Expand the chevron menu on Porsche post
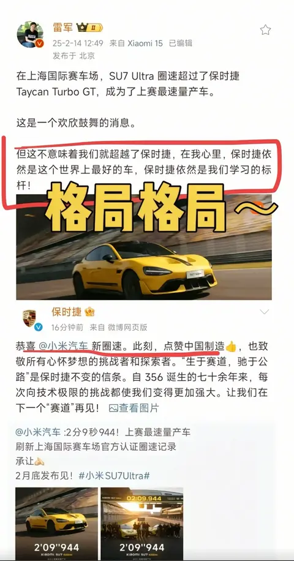This screenshot has width=294, height=561. (x=265, y=312)
